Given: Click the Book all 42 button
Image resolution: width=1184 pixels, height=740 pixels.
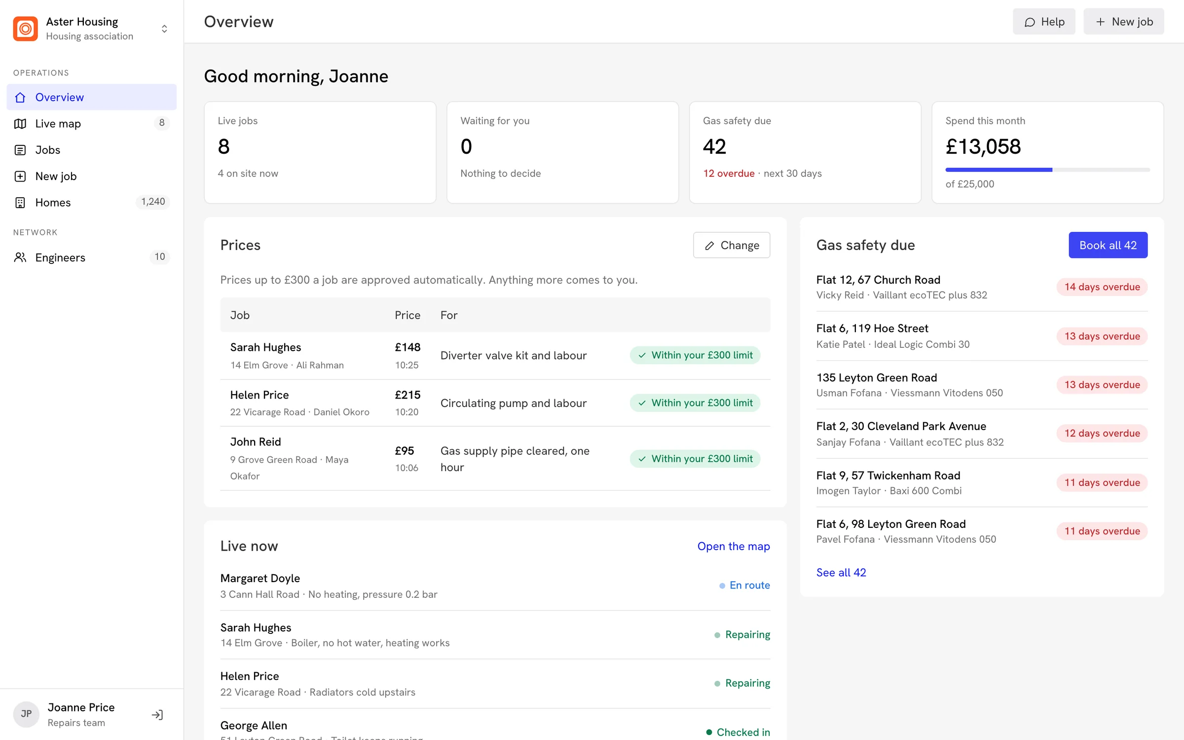Looking at the screenshot, I should pos(1108,245).
